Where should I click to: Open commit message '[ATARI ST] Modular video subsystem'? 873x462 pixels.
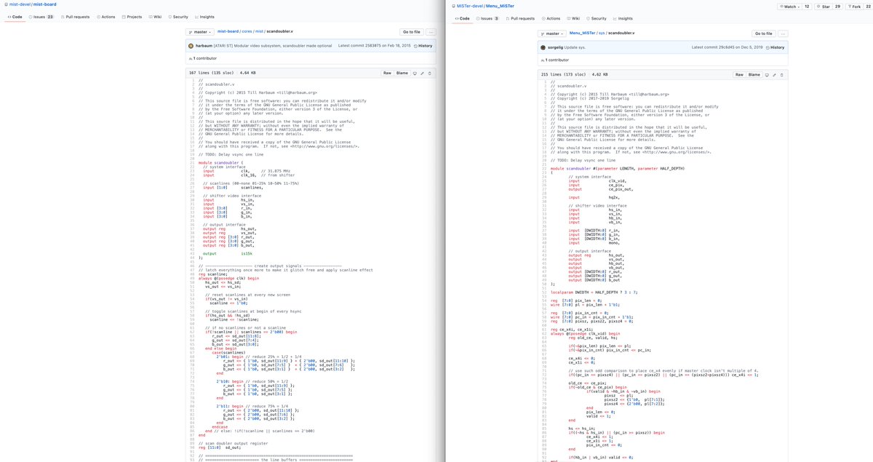[272, 46]
